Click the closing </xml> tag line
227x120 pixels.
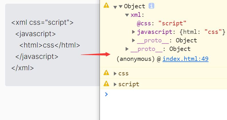pyautogui.click(x=23, y=68)
